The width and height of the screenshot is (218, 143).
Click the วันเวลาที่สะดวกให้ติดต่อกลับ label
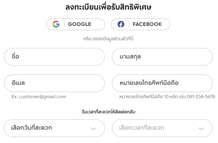tap(108, 112)
